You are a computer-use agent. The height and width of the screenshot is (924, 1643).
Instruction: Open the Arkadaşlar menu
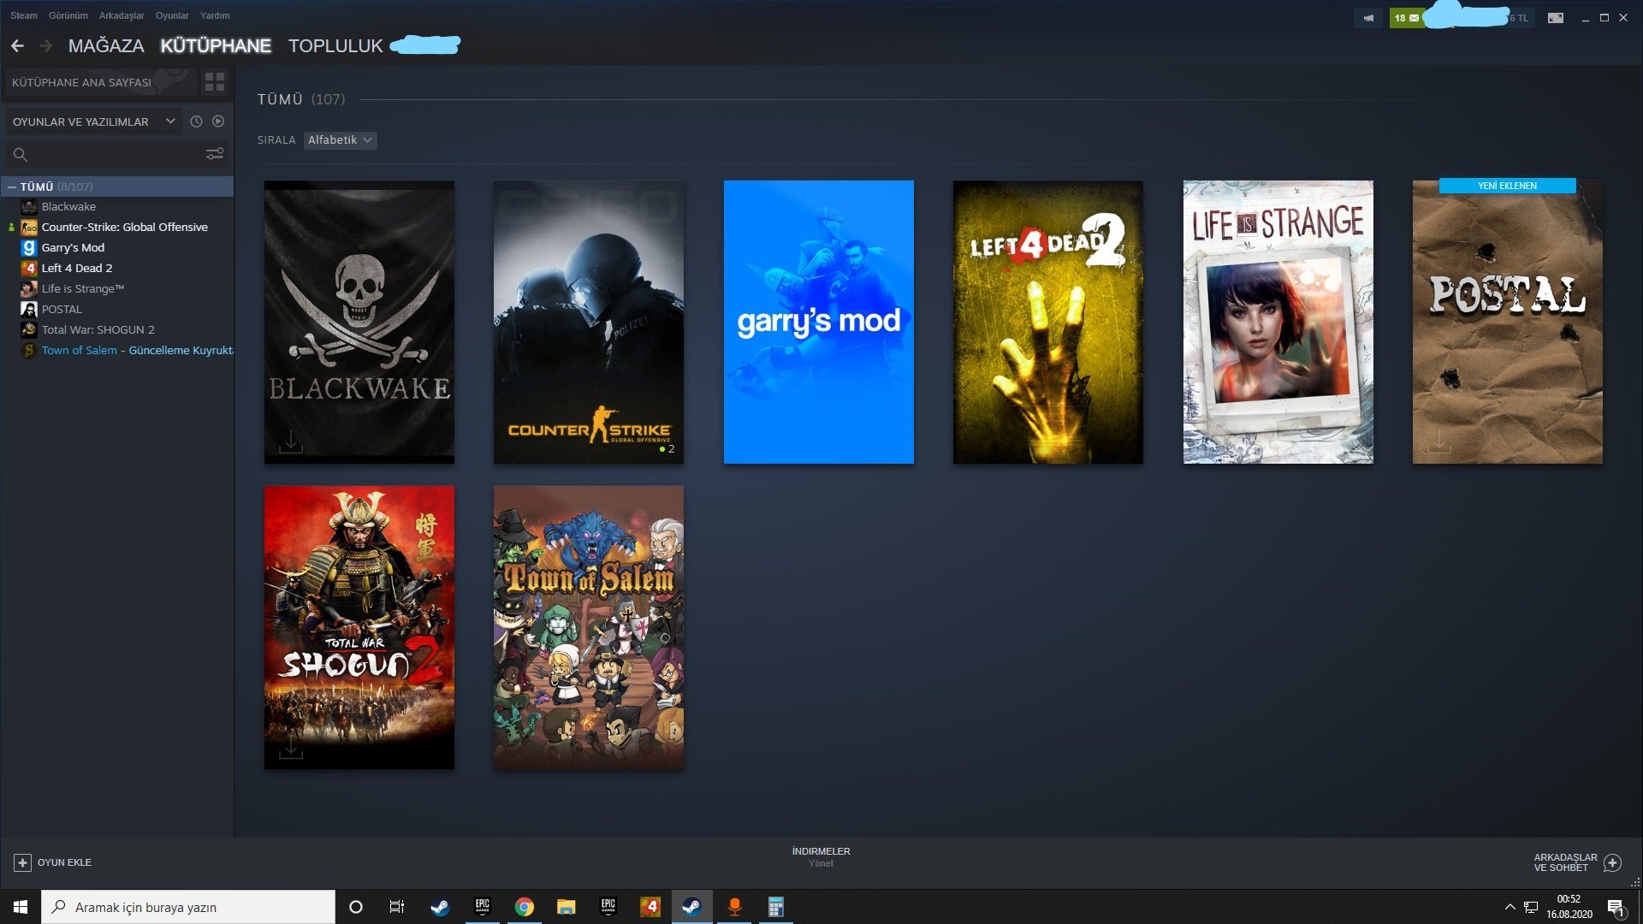point(122,15)
